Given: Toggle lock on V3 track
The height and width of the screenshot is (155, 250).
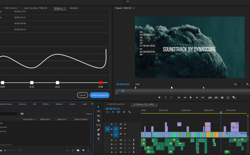Looking at the screenshot, I should tap(111, 124).
